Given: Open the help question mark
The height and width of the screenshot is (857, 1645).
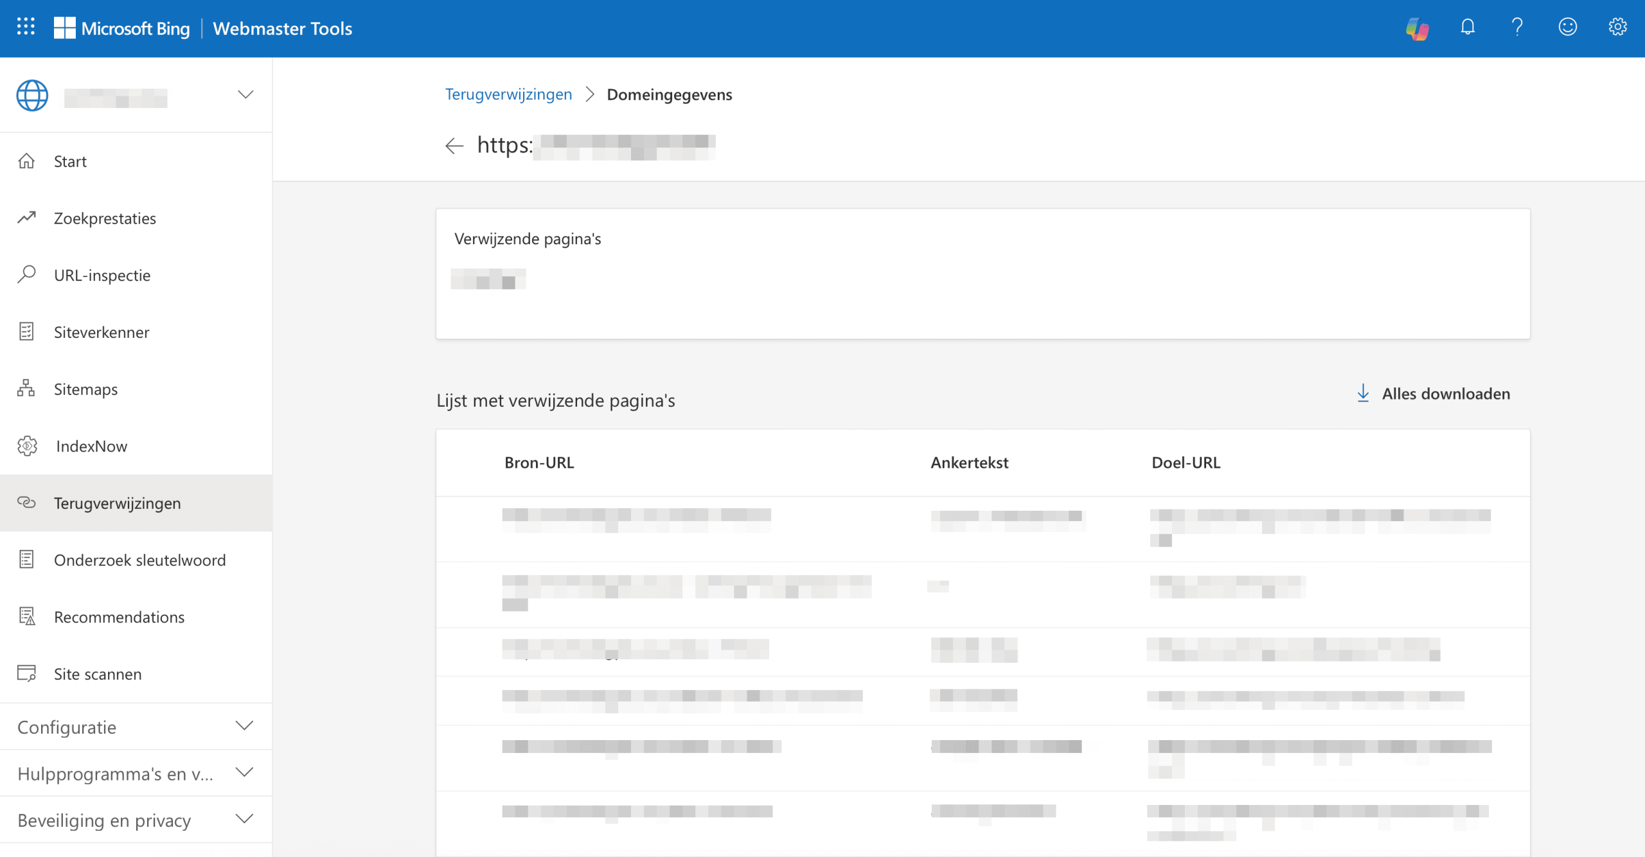Looking at the screenshot, I should (1517, 27).
